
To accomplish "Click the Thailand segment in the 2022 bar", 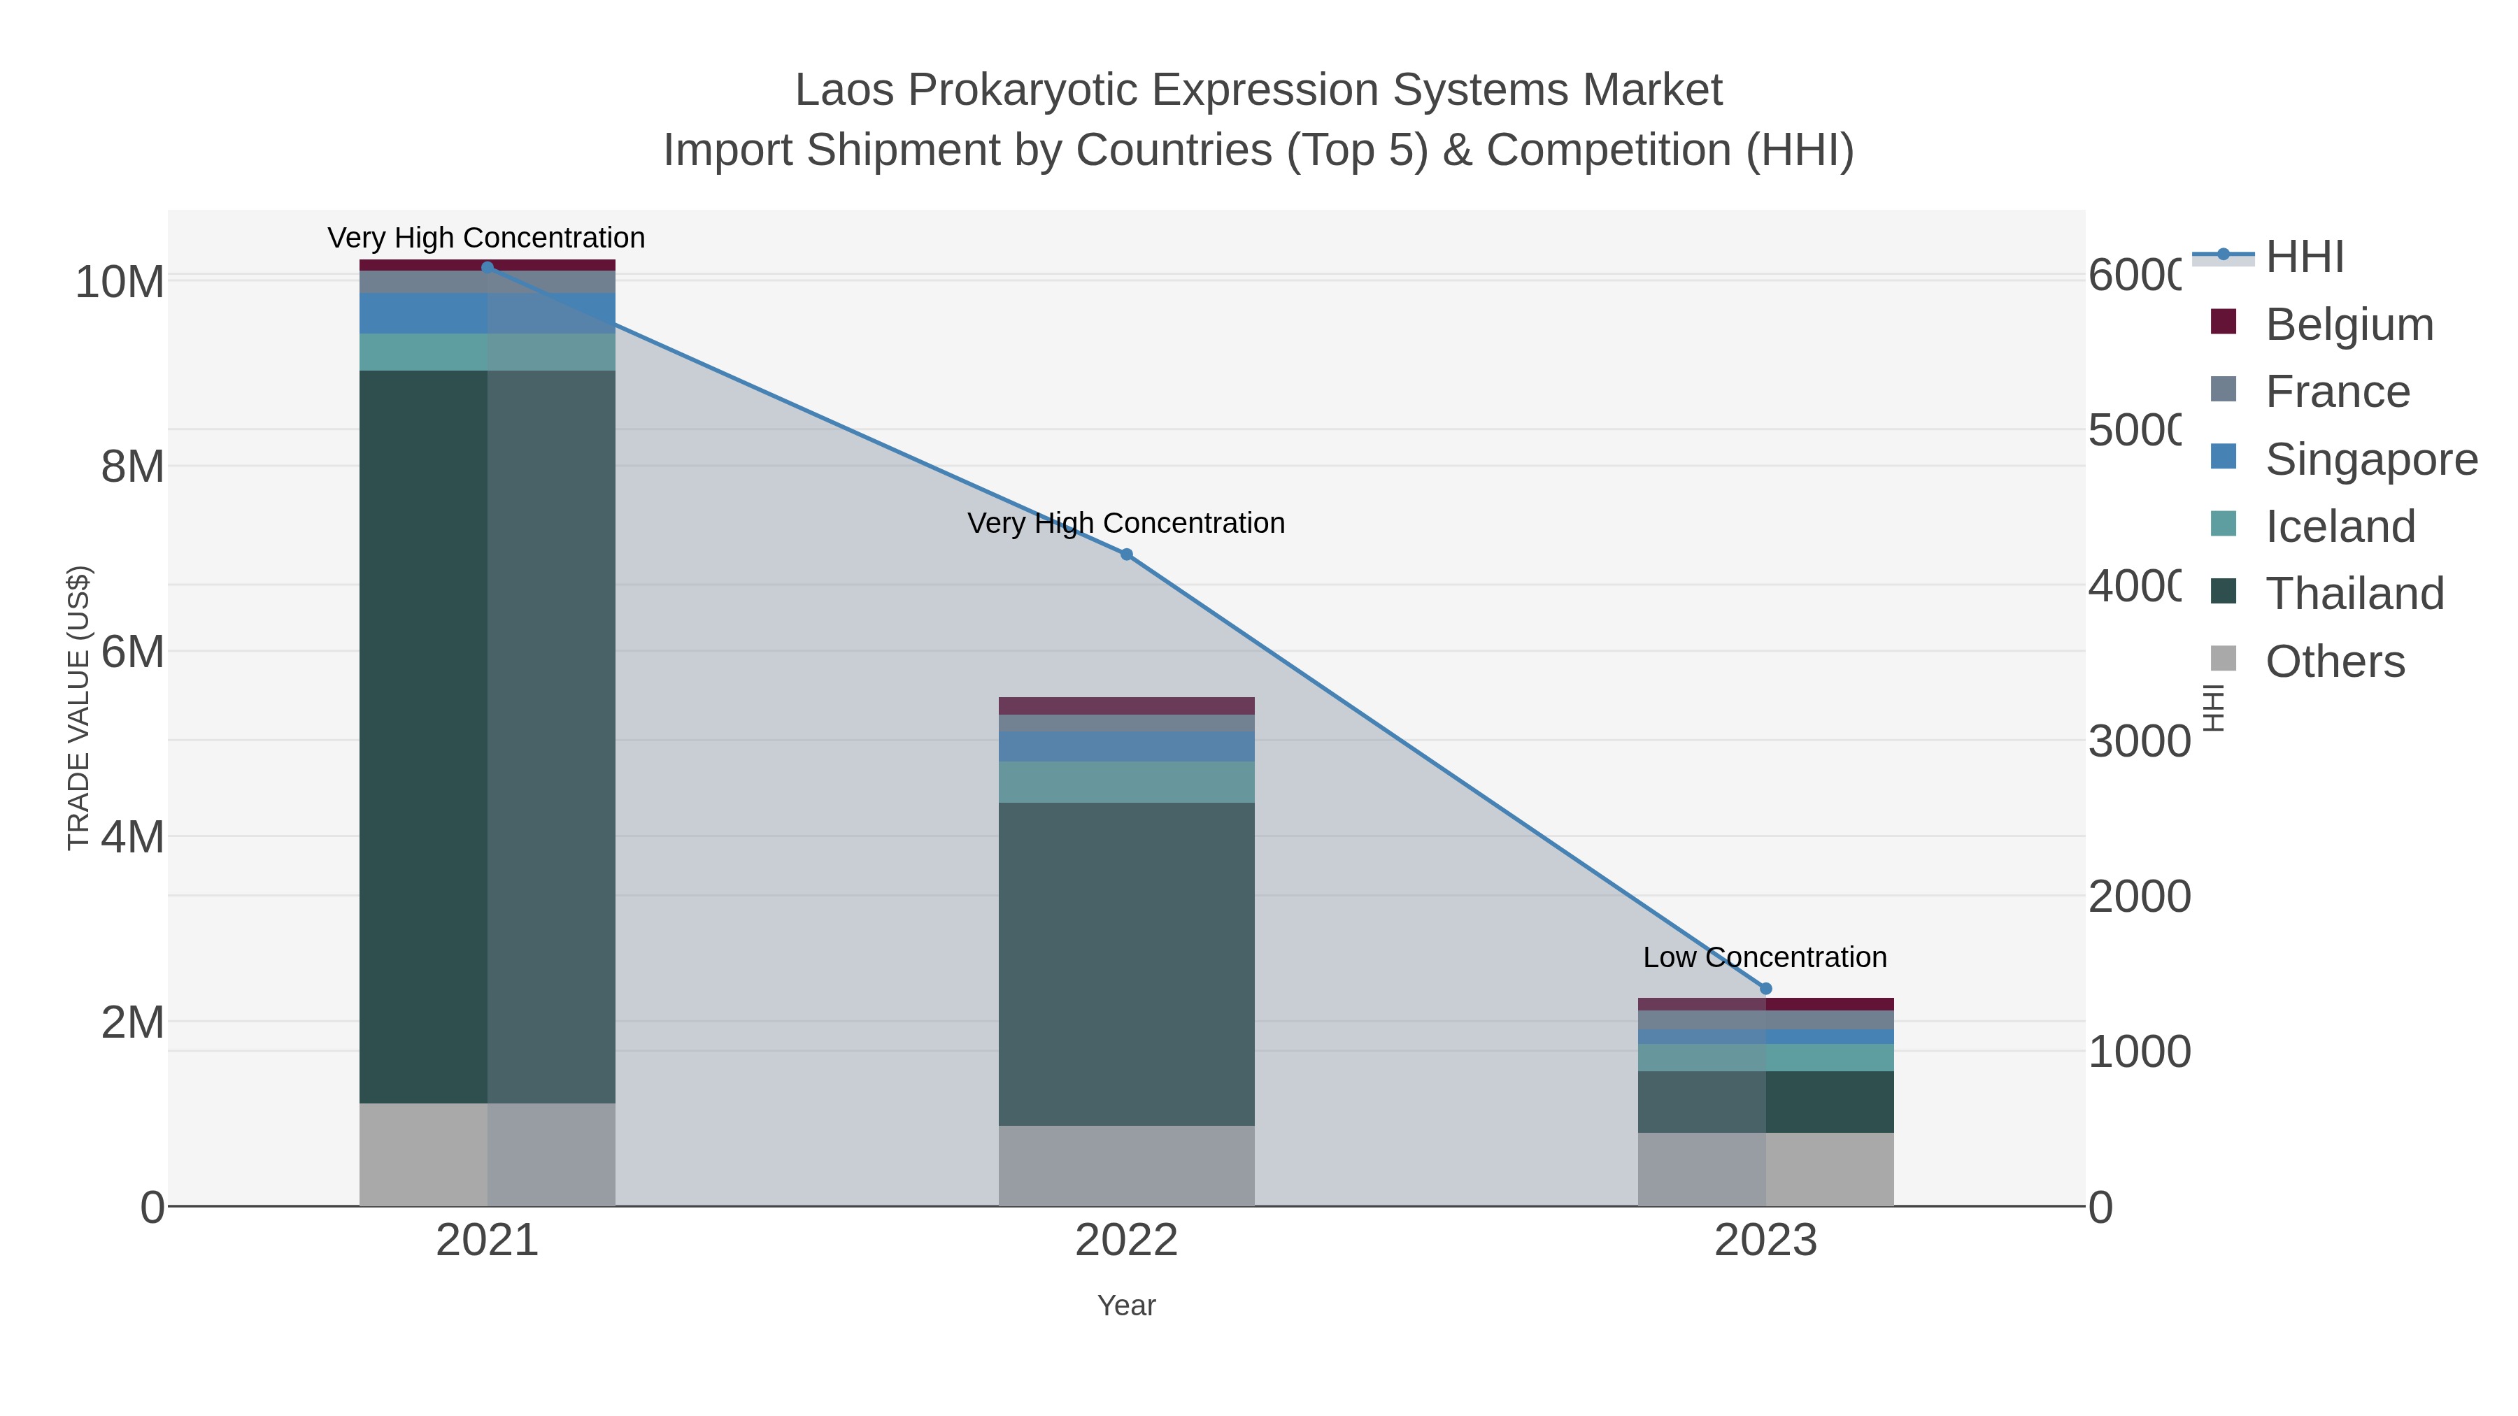I will click(1126, 964).
